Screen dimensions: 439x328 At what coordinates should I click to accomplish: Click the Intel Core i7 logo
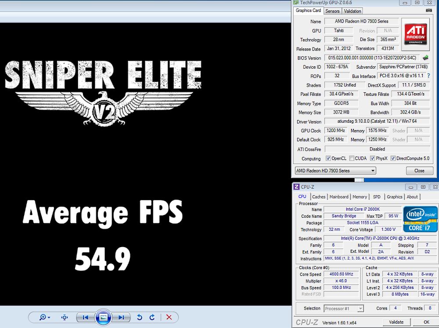pyautogui.click(x=420, y=219)
